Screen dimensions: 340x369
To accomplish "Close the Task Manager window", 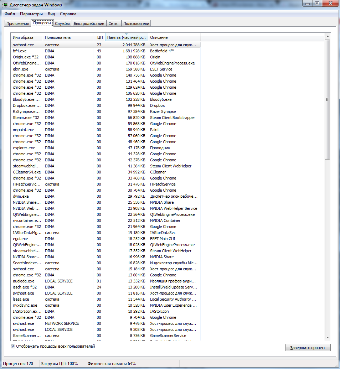I will click(330, 4).
